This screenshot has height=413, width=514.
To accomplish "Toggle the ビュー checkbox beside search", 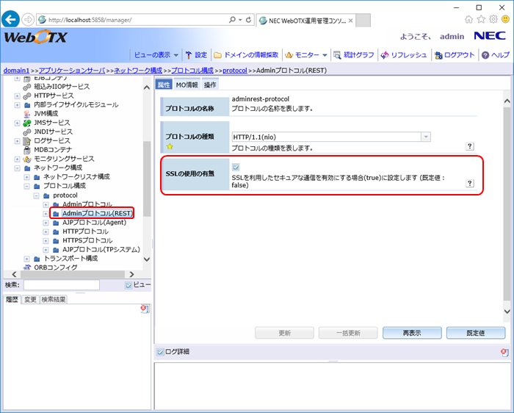I will [128, 284].
